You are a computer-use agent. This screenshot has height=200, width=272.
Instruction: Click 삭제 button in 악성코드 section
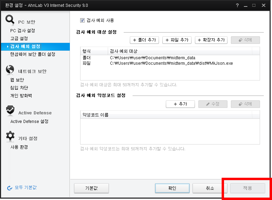click(245, 104)
